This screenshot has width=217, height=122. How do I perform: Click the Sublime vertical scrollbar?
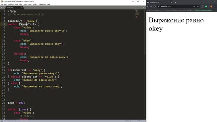pyautogui.click(x=145, y=33)
